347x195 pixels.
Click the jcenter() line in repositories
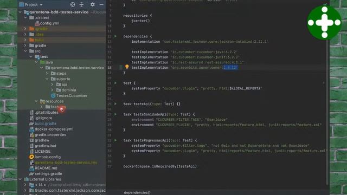pos(140,21)
